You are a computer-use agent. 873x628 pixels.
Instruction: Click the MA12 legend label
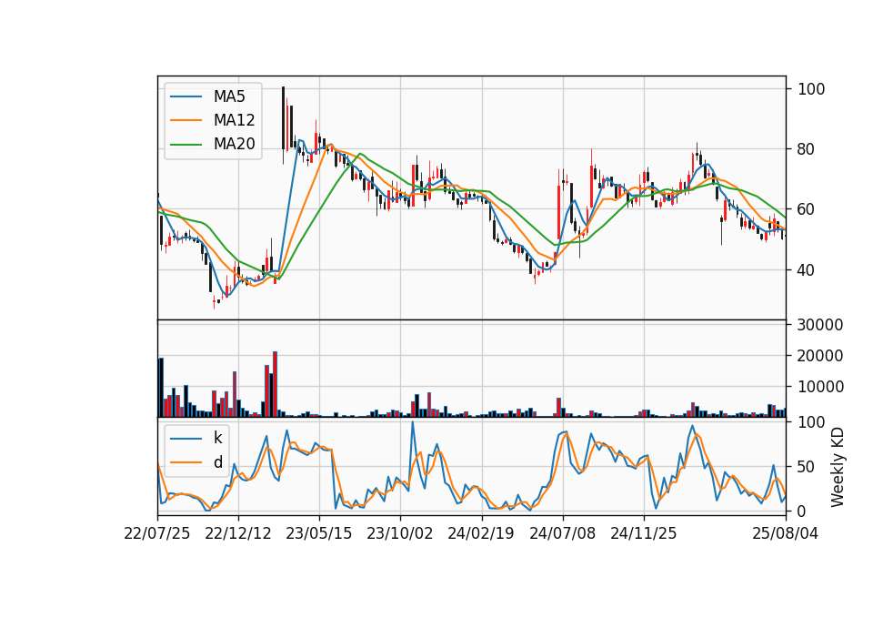coord(234,120)
